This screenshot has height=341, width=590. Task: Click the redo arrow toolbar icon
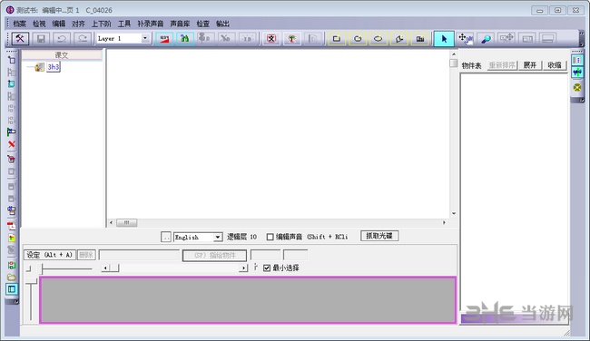(x=83, y=38)
